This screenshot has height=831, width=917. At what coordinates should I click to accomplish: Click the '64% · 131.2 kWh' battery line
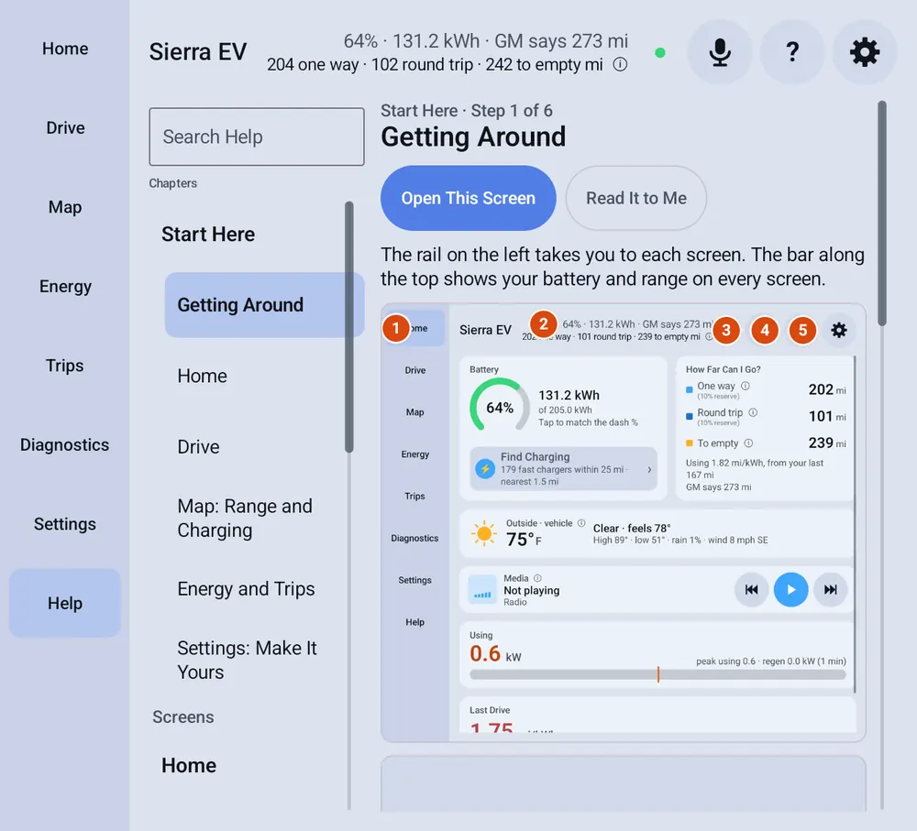tap(485, 41)
